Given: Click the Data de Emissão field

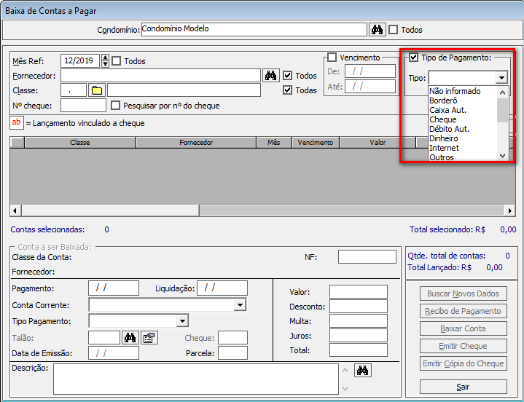Looking at the screenshot, I should pos(114,353).
